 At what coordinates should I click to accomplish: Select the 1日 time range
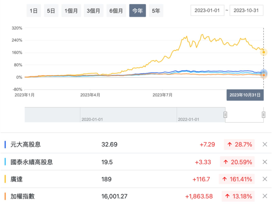pos(34,11)
